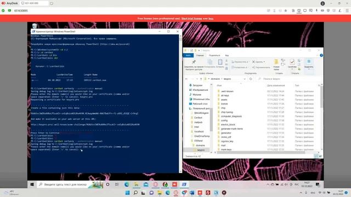Click the Explorer horizontal scrollbar
Image resolution: width=351 pixels, height=197 pixels.
(x=261, y=152)
